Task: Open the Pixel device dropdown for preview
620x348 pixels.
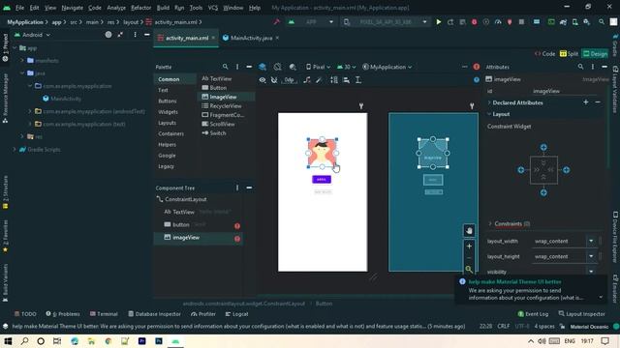Action: pyautogui.click(x=318, y=67)
